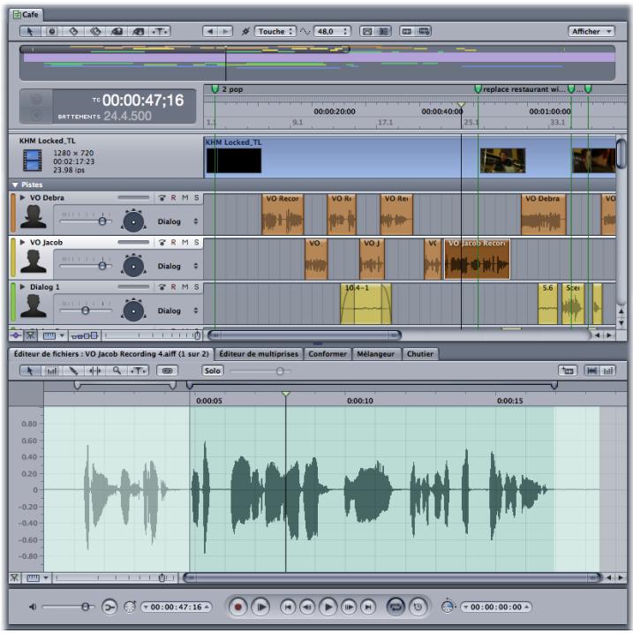This screenshot has height=633, width=633.
Task: Click the link button in file editor toolbar
Action: (167, 371)
